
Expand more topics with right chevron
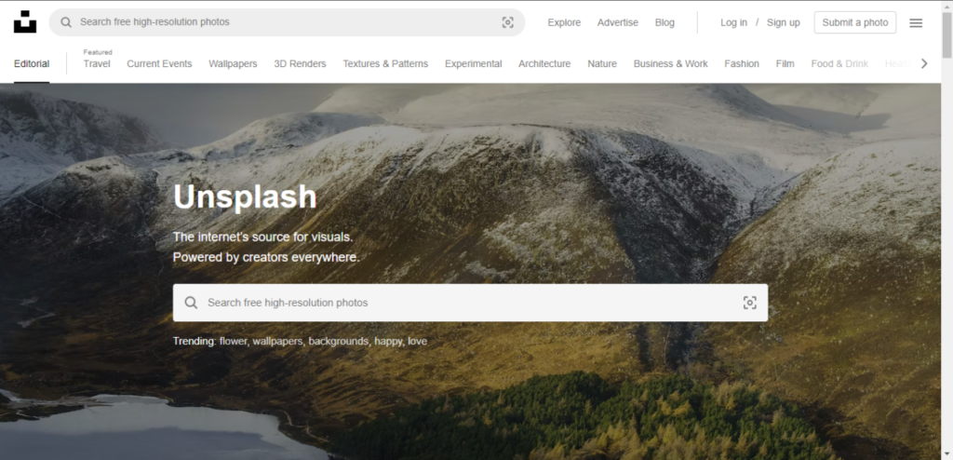(924, 63)
